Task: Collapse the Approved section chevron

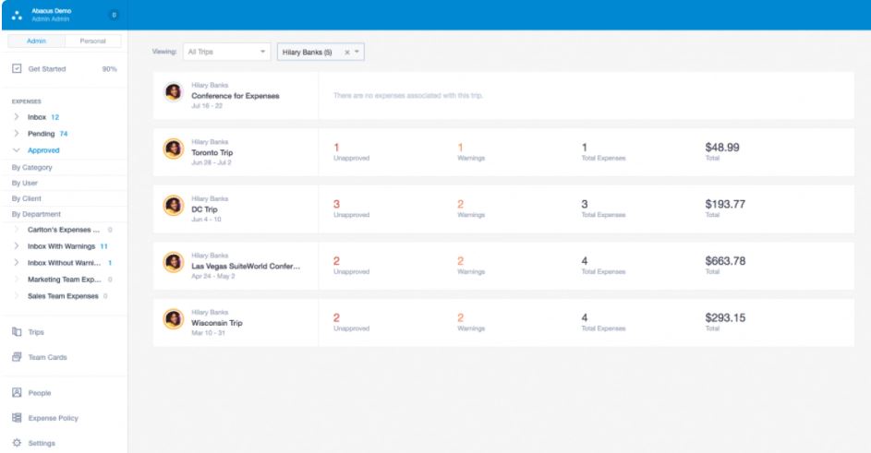Action: pos(16,150)
